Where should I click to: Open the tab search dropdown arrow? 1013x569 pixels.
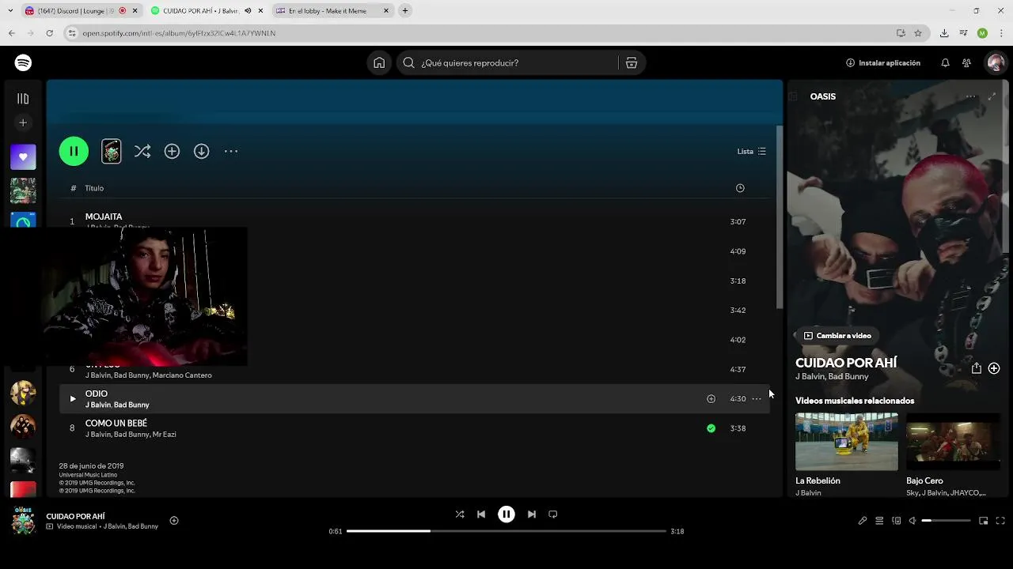[x=10, y=10]
